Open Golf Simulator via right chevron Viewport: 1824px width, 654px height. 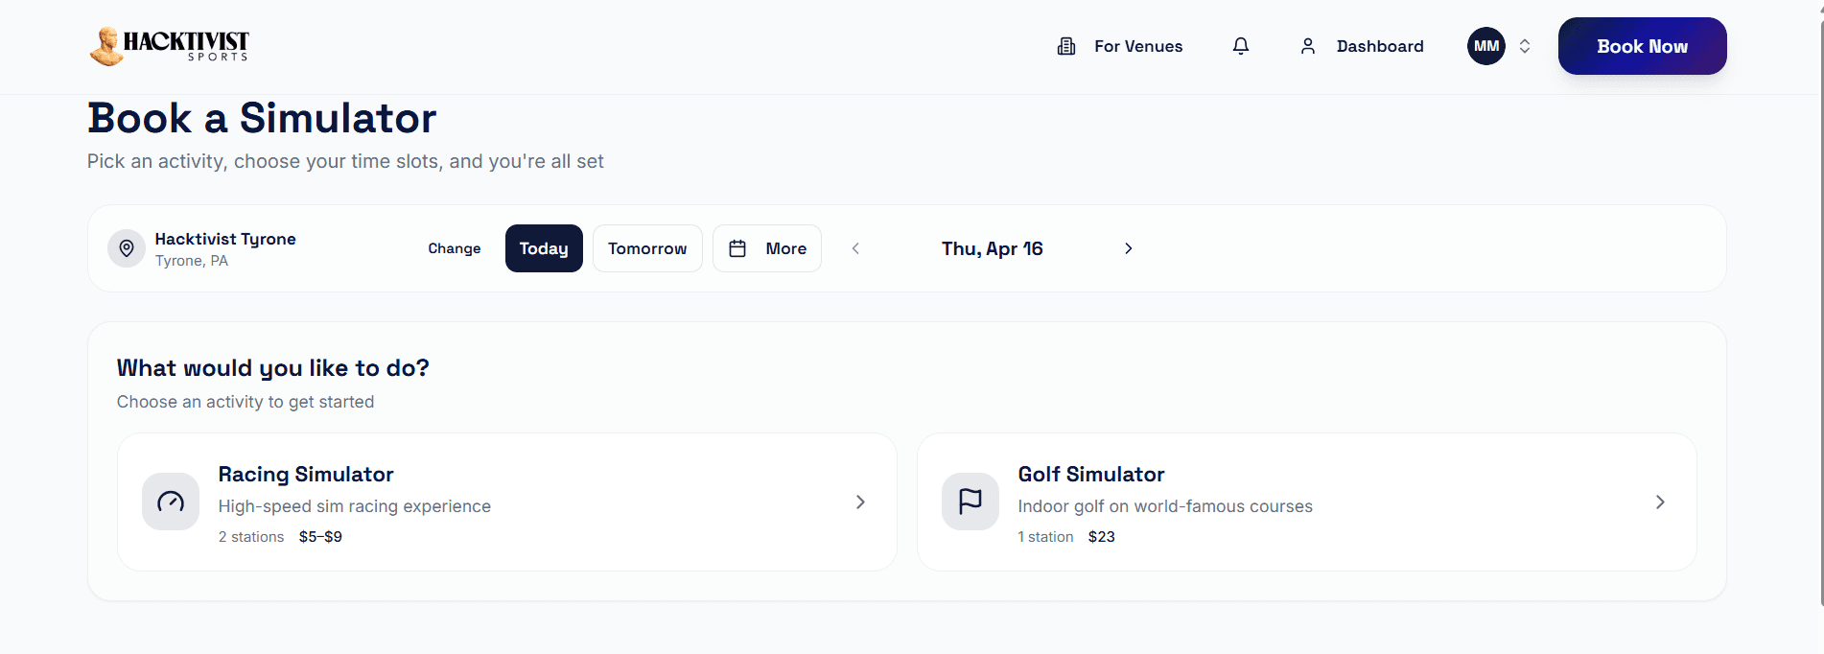(x=1660, y=502)
